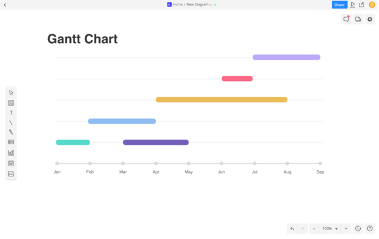Open version history clock icon

[358, 228]
